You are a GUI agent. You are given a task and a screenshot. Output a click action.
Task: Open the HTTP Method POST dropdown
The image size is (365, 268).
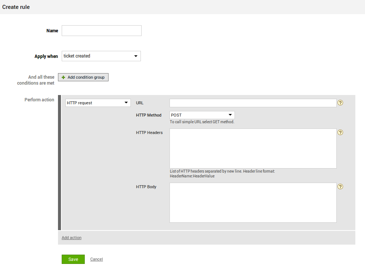[202, 115]
